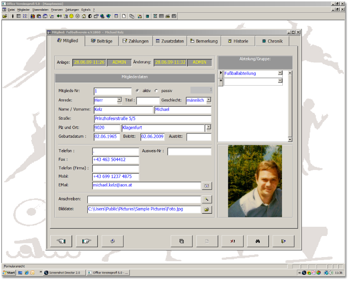Viewport: 351px width, 282px height.
Task: Click the hand pointing left previous-record button
Action: pos(61,241)
